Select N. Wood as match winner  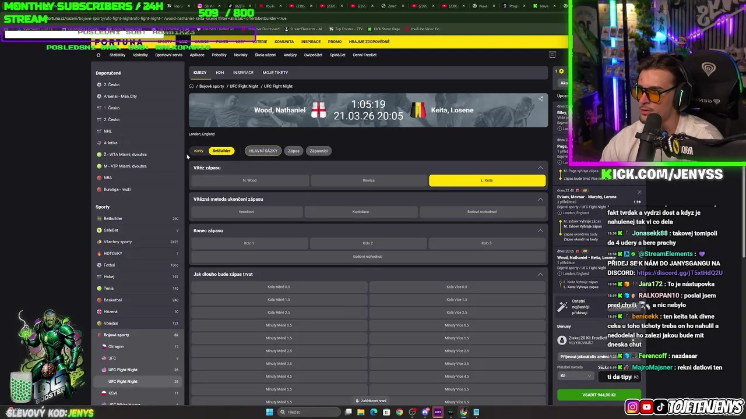(x=249, y=180)
